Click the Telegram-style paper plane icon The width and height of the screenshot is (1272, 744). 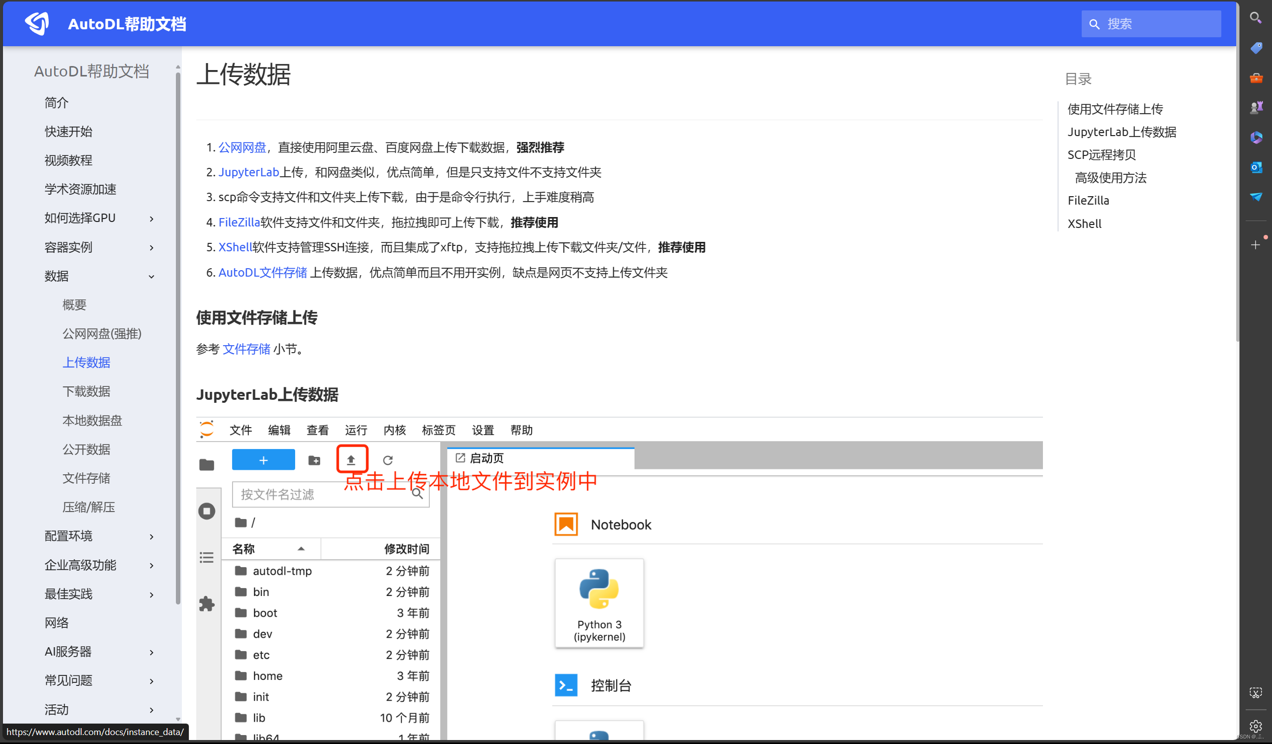1256,197
